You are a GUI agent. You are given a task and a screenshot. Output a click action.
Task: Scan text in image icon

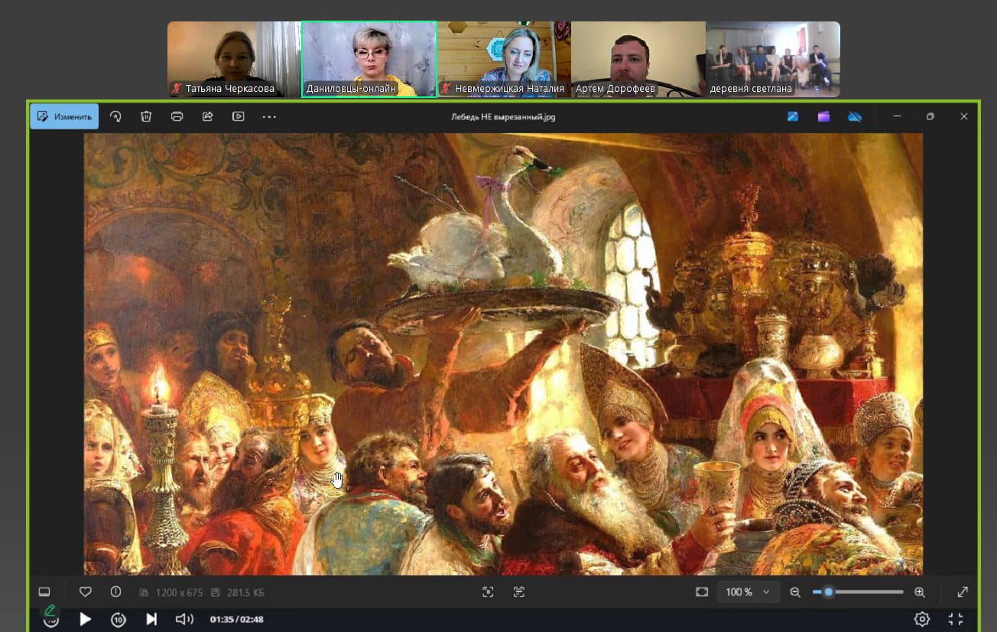click(519, 591)
